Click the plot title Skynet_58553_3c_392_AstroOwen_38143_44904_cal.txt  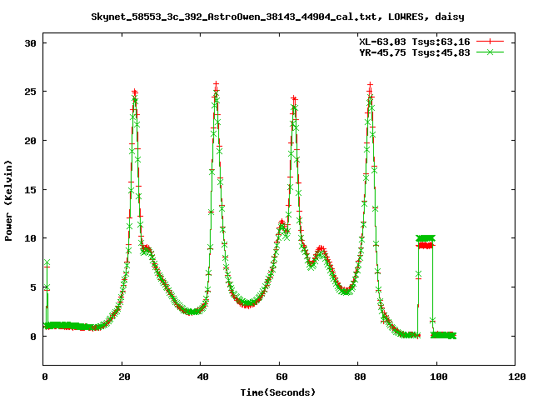234,17
